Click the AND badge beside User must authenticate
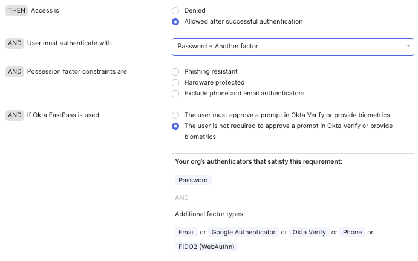The width and height of the screenshot is (418, 261). click(14, 43)
